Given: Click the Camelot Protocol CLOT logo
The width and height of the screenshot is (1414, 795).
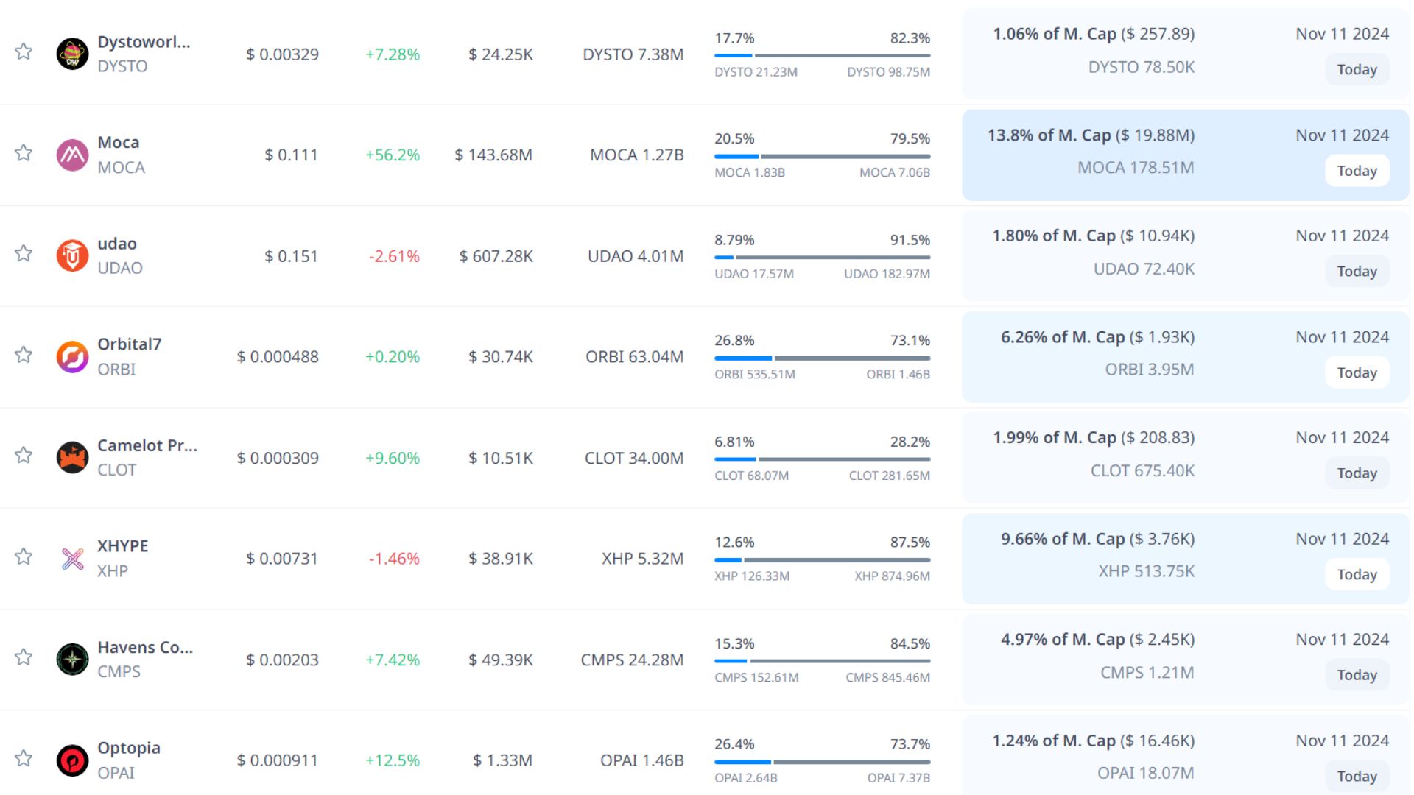Looking at the screenshot, I should click(72, 458).
